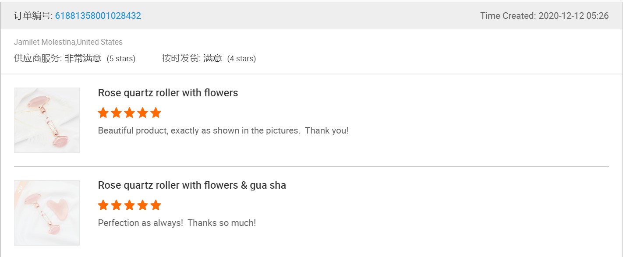Click second star of the top product review

(x=116, y=113)
